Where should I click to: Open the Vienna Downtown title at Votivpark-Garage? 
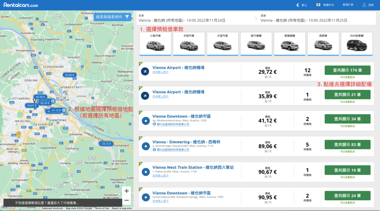click(181, 193)
